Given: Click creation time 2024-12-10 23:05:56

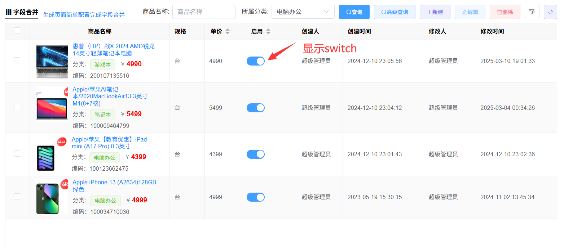Looking at the screenshot, I should pyautogui.click(x=375, y=61).
